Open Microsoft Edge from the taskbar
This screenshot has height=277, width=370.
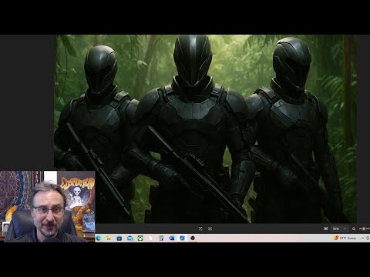[99, 239]
